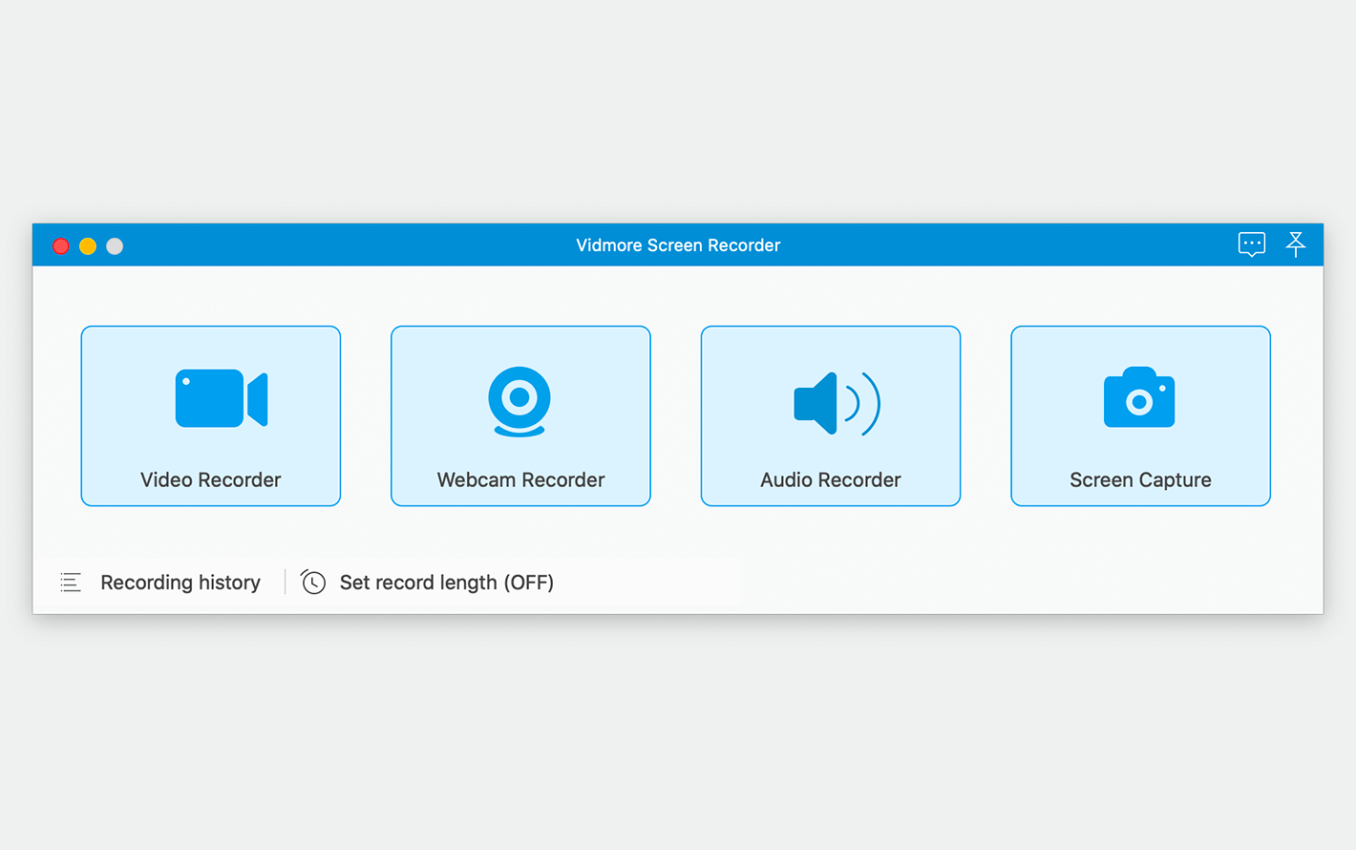
Task: Open the Video Recorder label
Action: 211,479
